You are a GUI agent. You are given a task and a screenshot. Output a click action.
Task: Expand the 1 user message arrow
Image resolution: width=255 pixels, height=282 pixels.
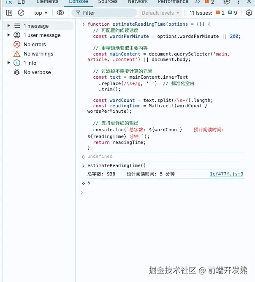tap(8, 35)
